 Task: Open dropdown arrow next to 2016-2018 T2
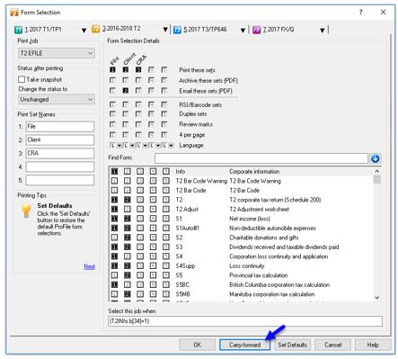(x=165, y=30)
